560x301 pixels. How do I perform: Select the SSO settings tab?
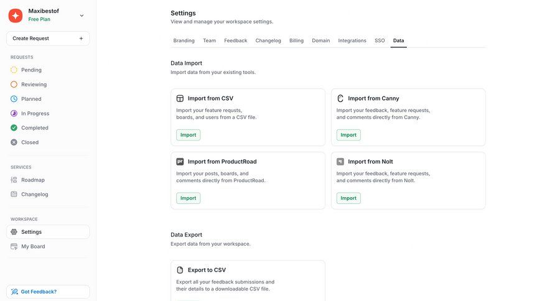point(380,40)
